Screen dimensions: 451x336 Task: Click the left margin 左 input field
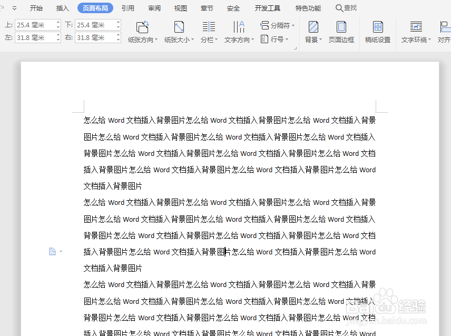[x=35, y=37]
